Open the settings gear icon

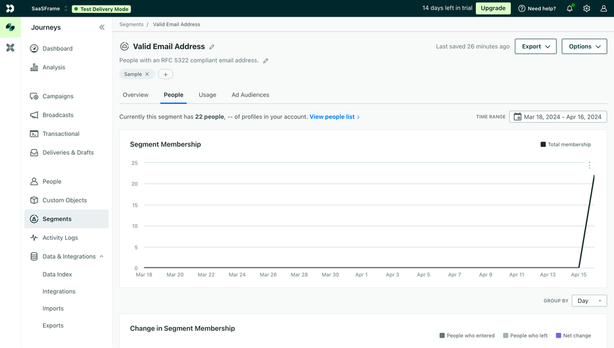tap(586, 8)
